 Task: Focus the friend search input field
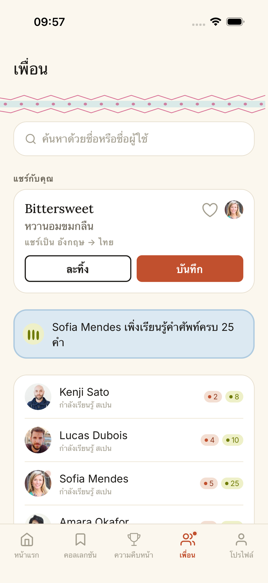click(x=134, y=139)
